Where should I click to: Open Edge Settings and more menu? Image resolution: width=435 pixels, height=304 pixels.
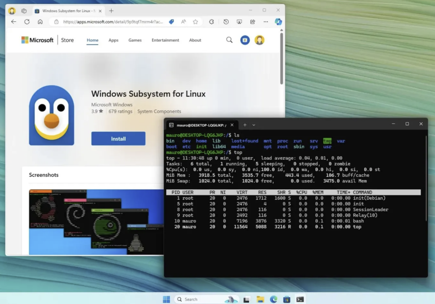[266, 22]
